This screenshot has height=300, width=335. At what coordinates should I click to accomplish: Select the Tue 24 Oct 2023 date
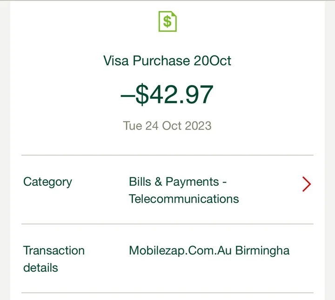point(167,126)
